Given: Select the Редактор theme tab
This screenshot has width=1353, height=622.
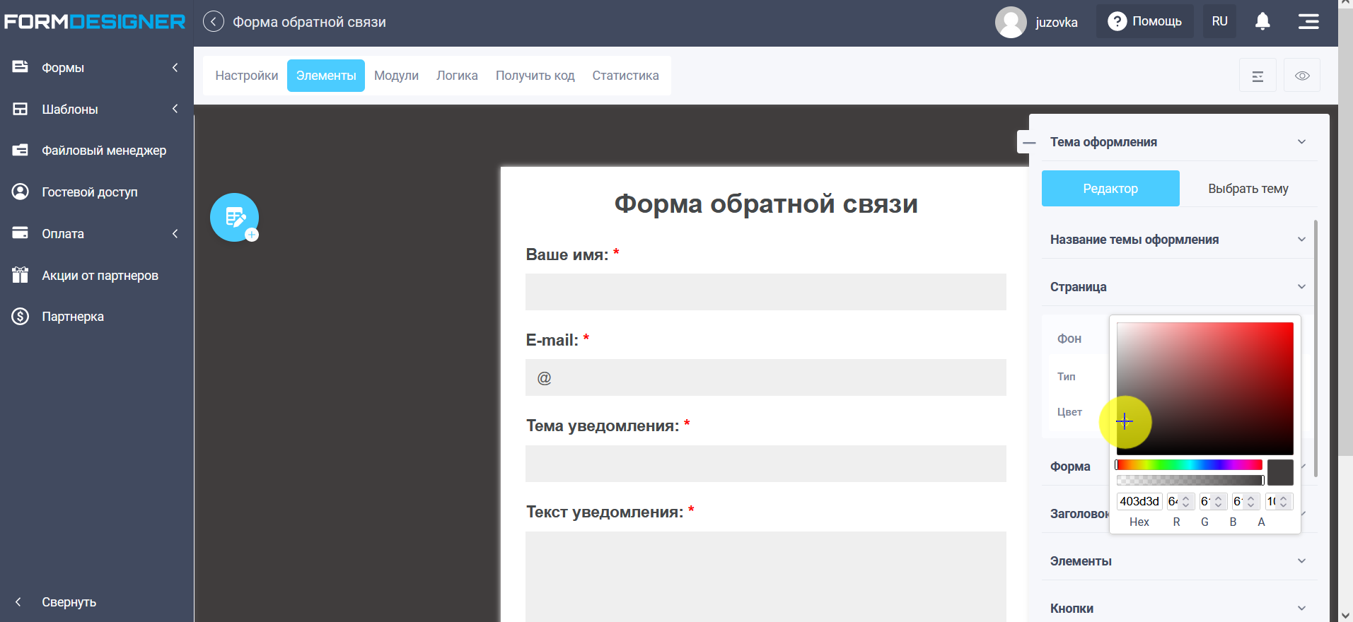Looking at the screenshot, I should click(x=1110, y=189).
